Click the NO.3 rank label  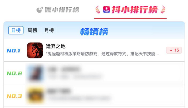(14, 96)
